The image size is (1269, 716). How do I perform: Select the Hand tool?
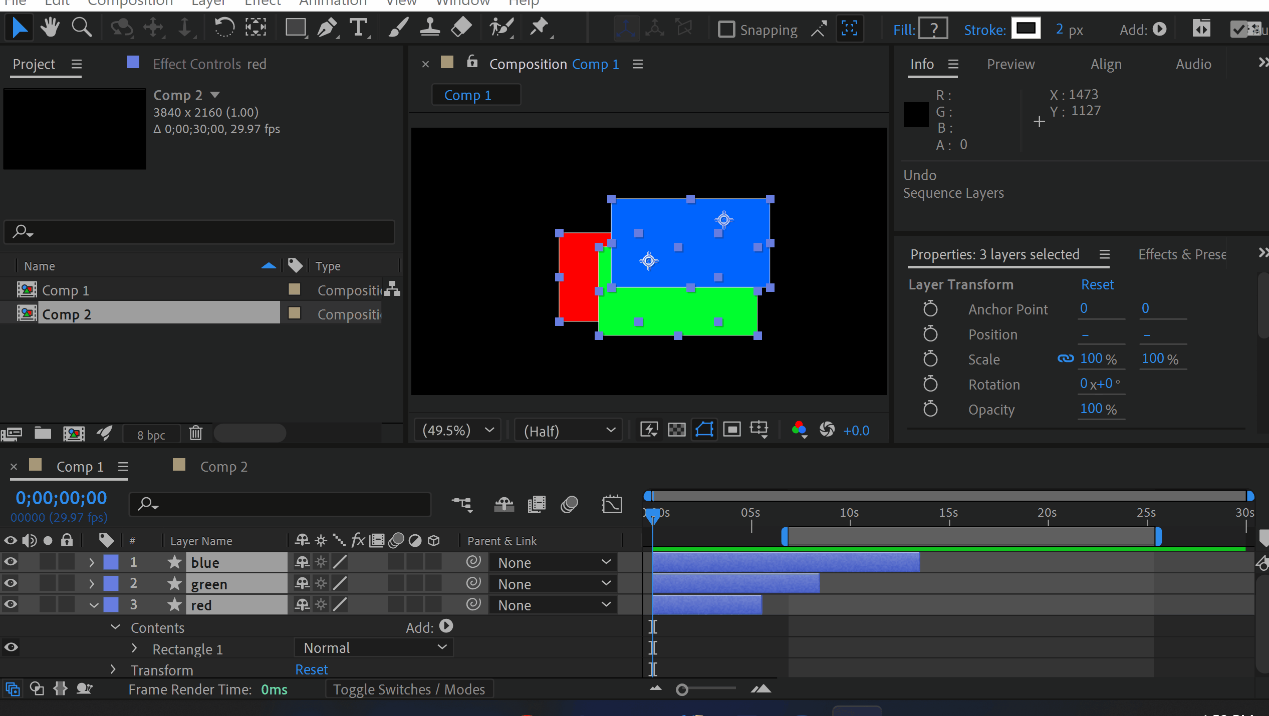50,28
